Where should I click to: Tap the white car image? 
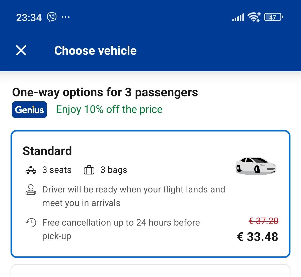pos(256,166)
